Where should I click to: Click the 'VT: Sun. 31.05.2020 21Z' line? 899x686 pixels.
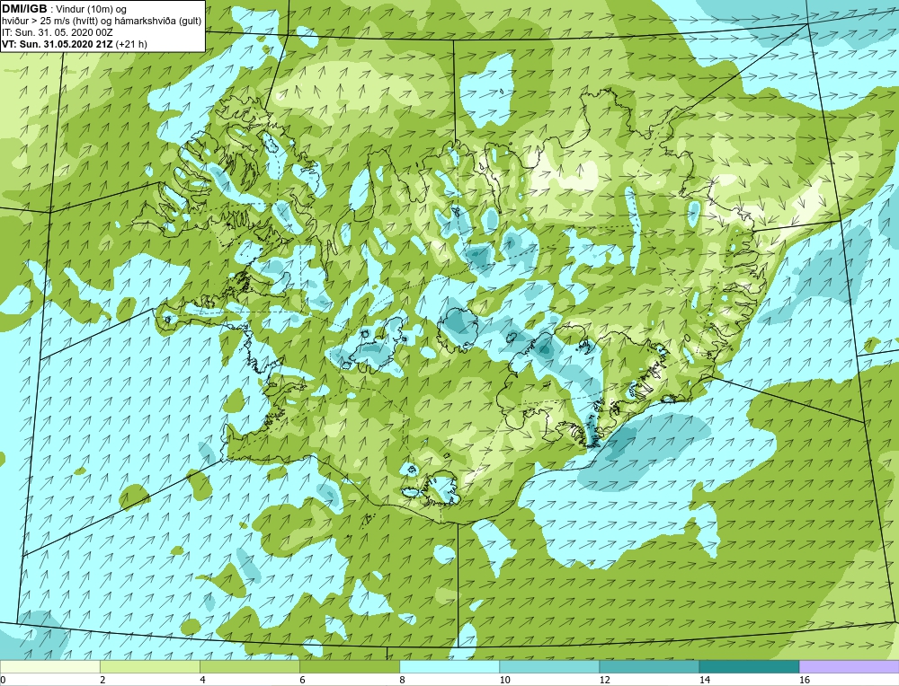point(58,44)
